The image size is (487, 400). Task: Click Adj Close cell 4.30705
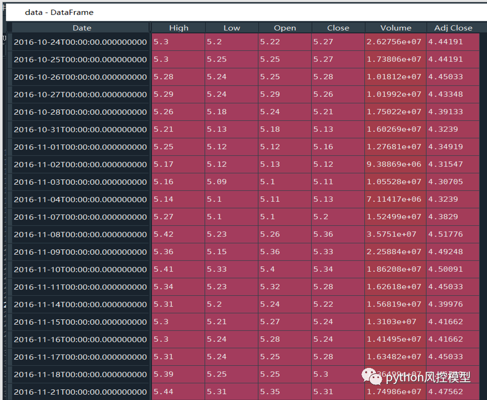tap(453, 182)
